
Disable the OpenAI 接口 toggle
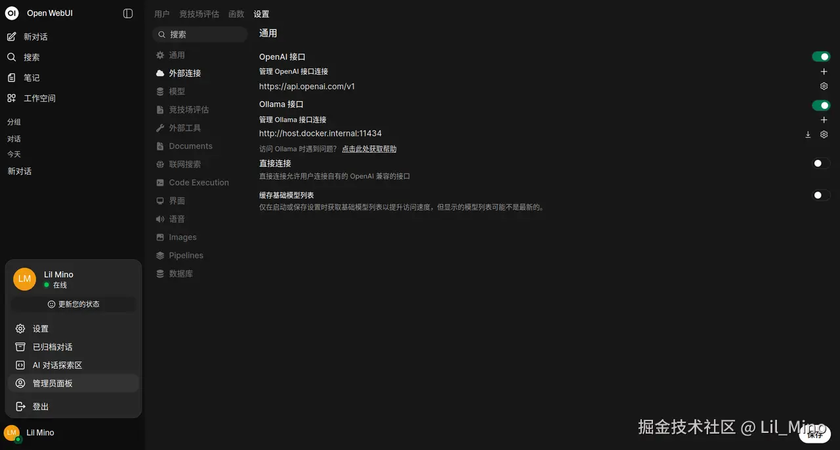pos(820,56)
